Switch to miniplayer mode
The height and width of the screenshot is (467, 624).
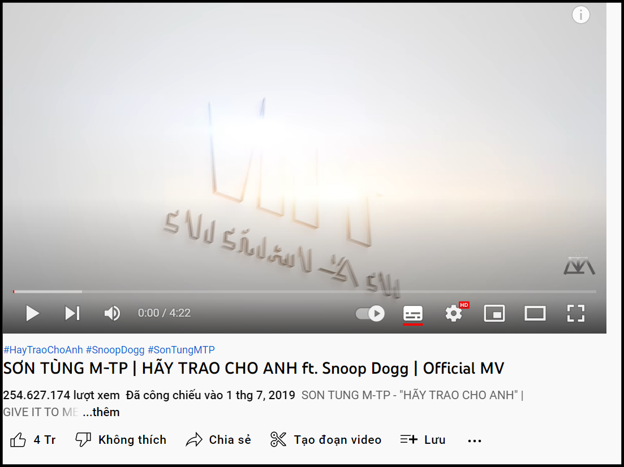[x=494, y=313]
